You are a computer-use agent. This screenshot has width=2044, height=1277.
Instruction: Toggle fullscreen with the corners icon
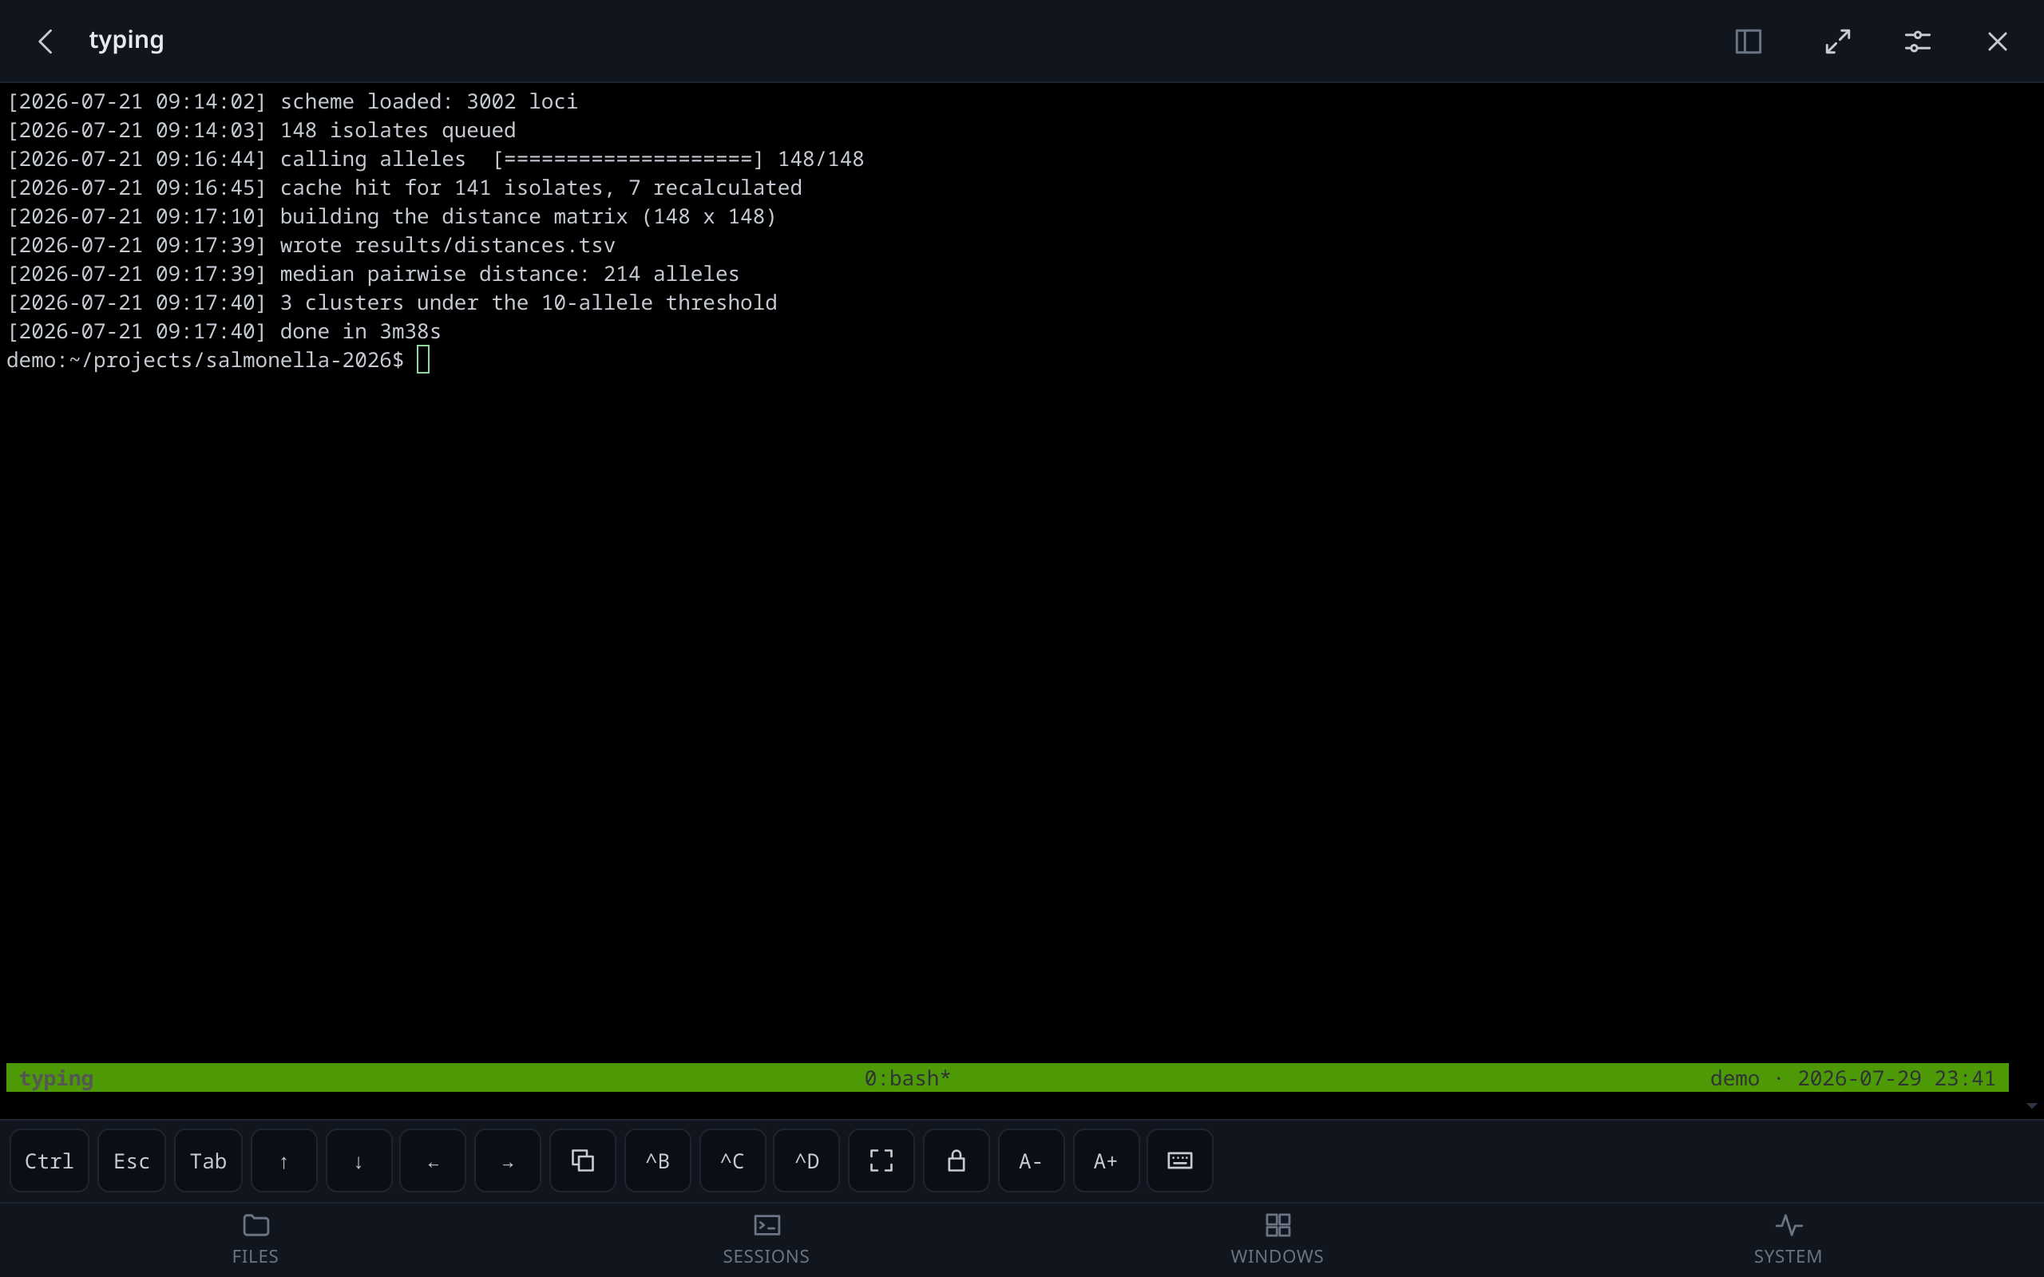point(881,1160)
